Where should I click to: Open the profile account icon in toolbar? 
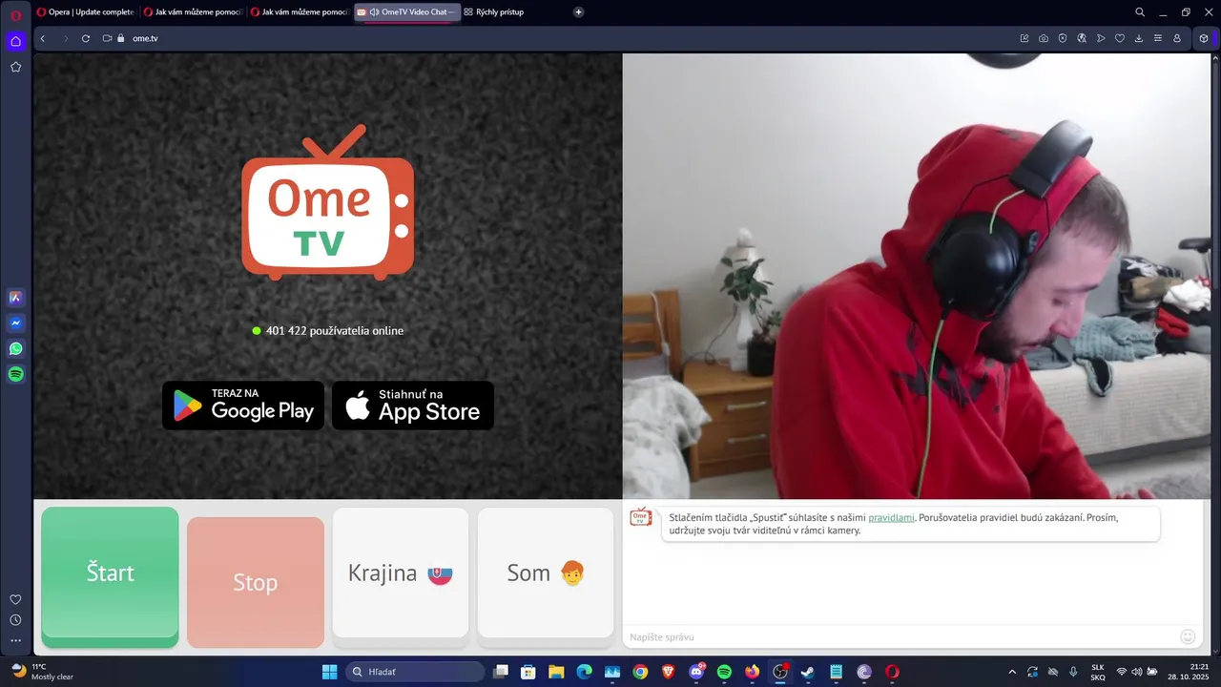[x=1177, y=38]
